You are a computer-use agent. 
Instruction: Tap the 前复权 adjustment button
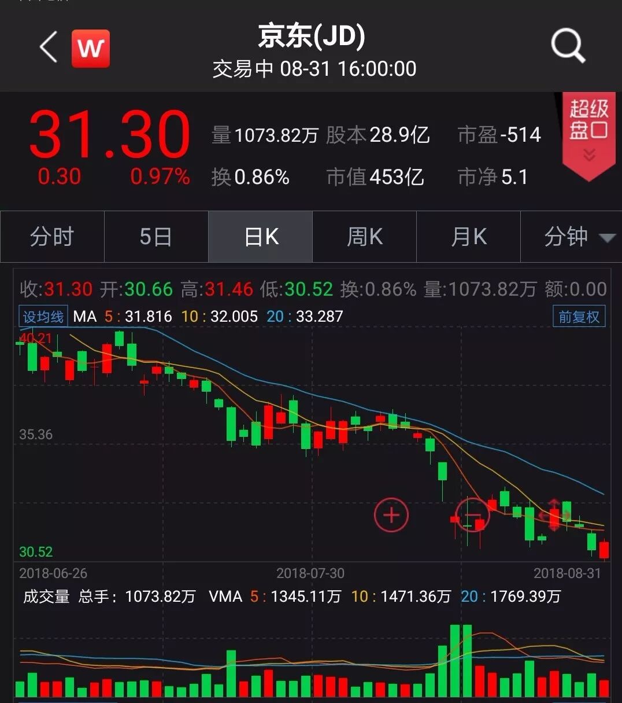(579, 316)
